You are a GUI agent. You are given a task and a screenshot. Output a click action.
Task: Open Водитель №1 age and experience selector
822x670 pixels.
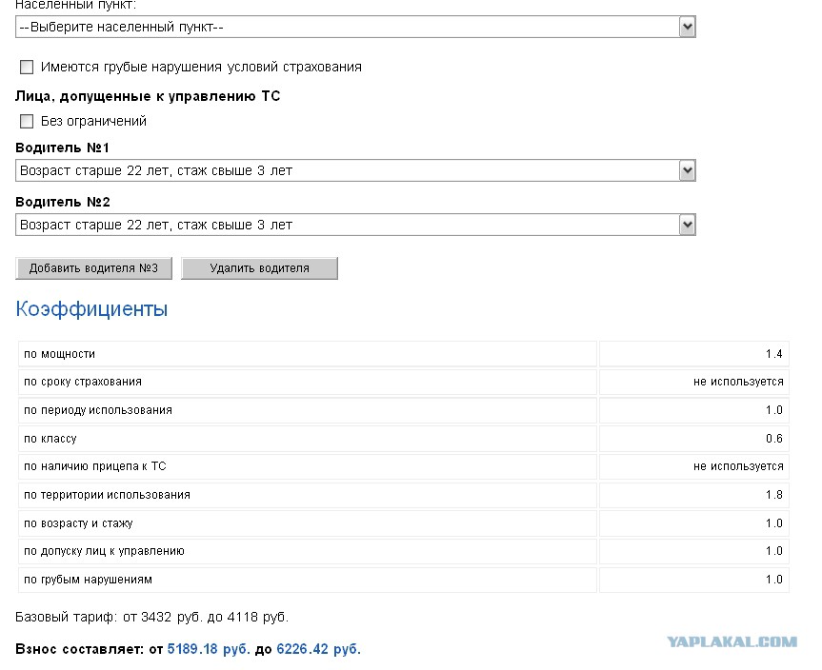tap(355, 170)
